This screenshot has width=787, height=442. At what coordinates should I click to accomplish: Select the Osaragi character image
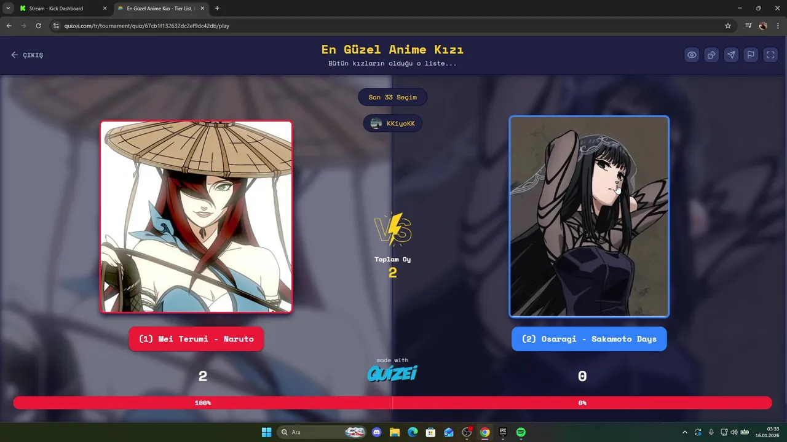click(x=589, y=217)
